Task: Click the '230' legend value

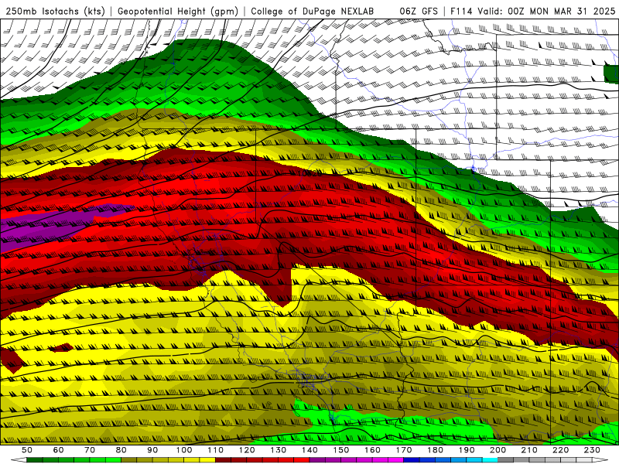Action: coord(592,450)
